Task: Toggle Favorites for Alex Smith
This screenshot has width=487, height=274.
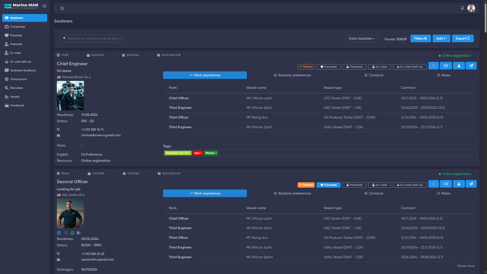Action: 328,185
